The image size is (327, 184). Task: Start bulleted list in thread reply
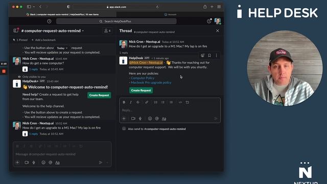162,102
